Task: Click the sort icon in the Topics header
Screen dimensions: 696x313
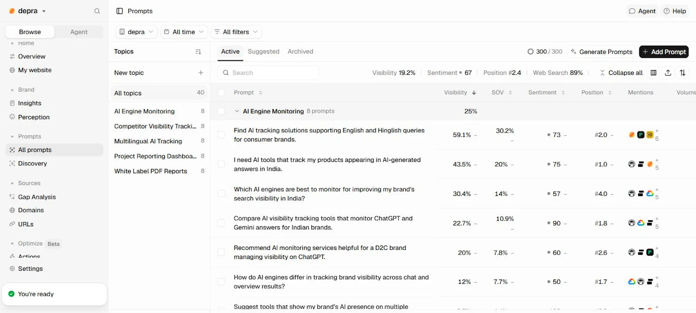Action: (x=198, y=52)
